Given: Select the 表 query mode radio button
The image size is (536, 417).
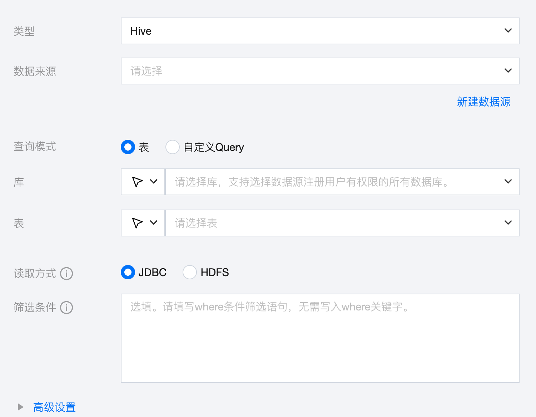Looking at the screenshot, I should click(x=128, y=147).
